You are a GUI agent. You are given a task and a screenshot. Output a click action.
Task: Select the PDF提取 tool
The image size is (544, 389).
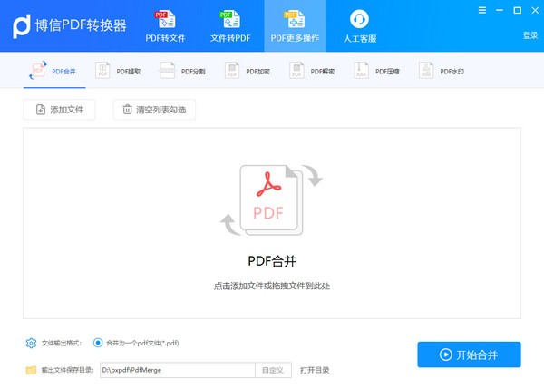(116, 70)
